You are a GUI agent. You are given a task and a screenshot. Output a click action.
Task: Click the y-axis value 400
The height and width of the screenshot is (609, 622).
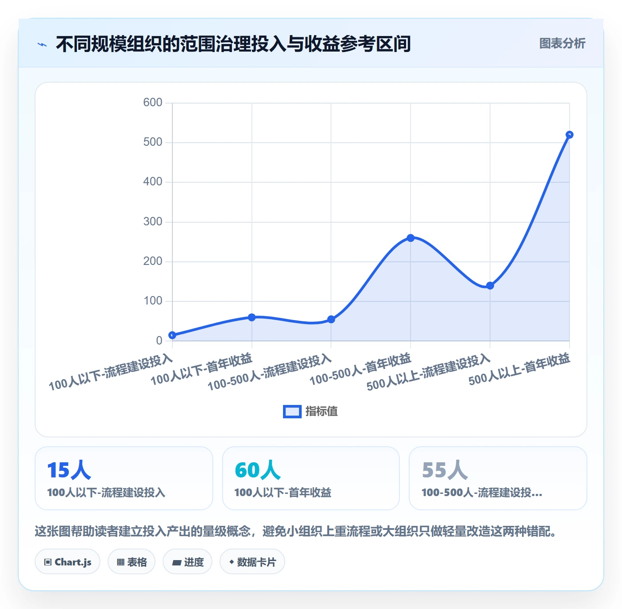tap(153, 182)
